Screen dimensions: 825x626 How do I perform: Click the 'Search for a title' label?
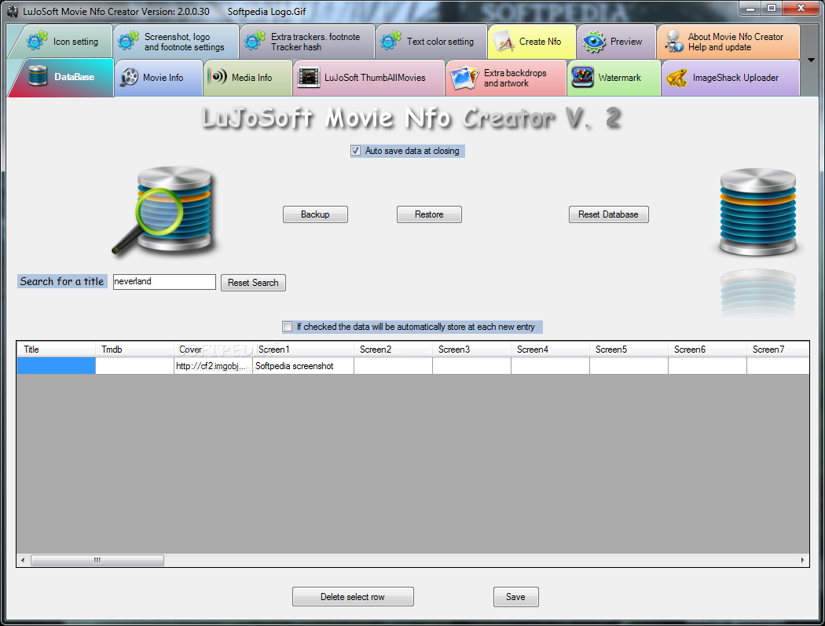[62, 281]
